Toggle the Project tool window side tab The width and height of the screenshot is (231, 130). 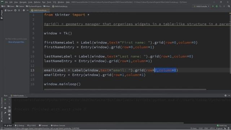click(x=1, y=14)
